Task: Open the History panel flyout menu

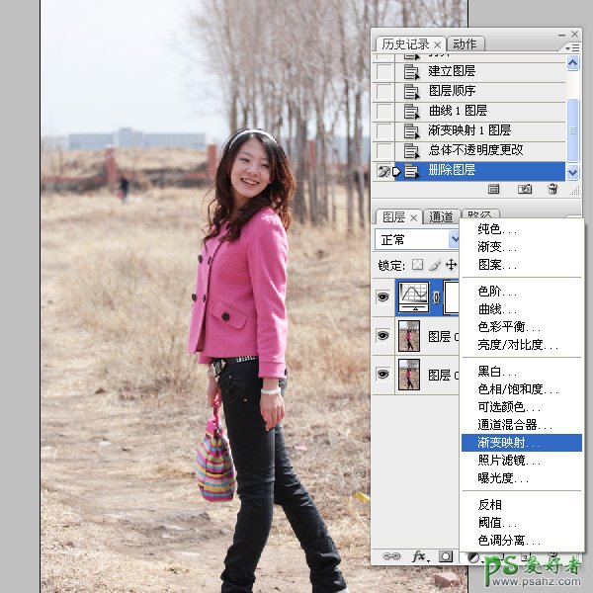Action: [573, 45]
